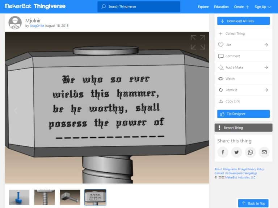Click the Back to Top button
This screenshot has width=278, height=208.
[253, 203]
